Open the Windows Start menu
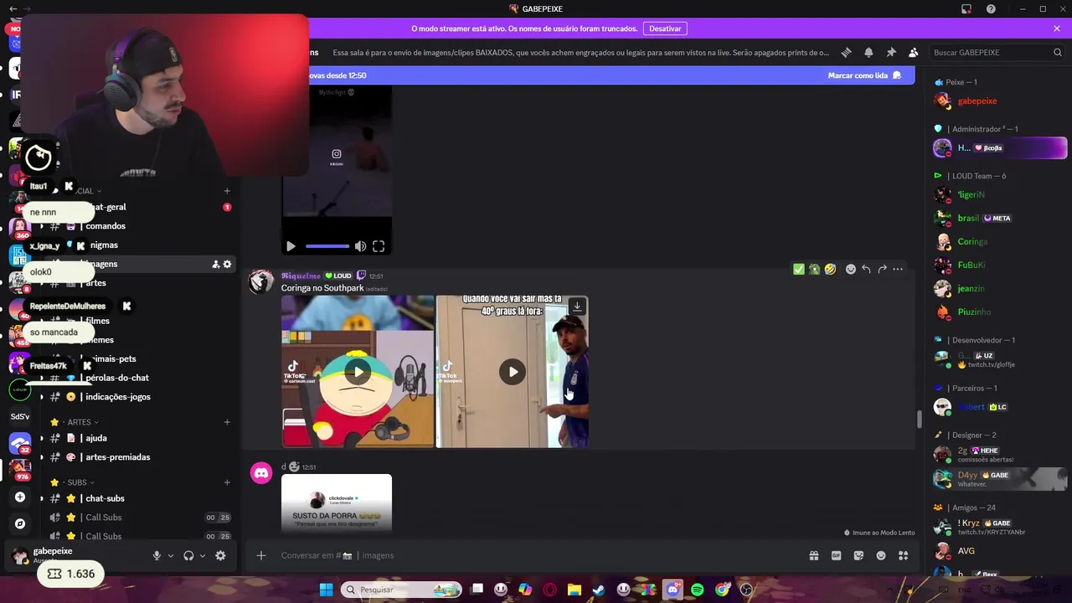 (x=326, y=590)
